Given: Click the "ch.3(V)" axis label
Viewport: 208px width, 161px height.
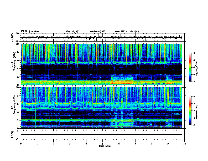Looking at the screenshot, I should (x=13, y=135).
